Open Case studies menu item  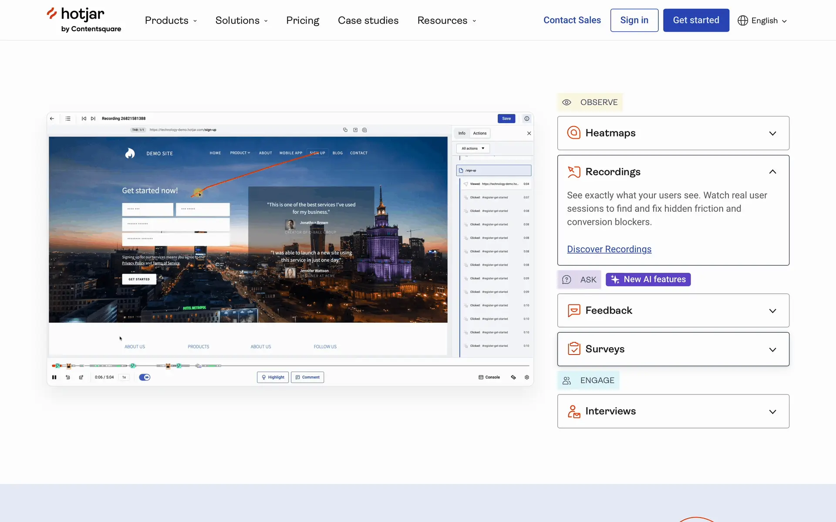(368, 20)
